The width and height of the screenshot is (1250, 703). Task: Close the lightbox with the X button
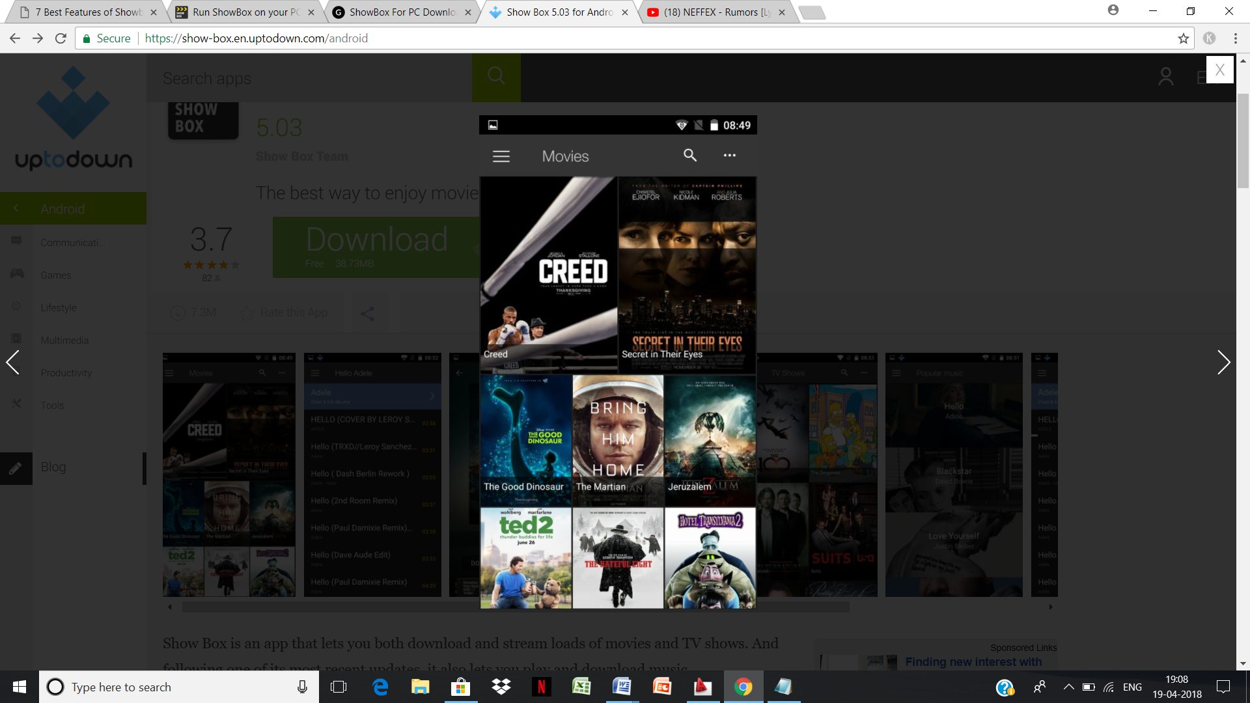[1219, 70]
